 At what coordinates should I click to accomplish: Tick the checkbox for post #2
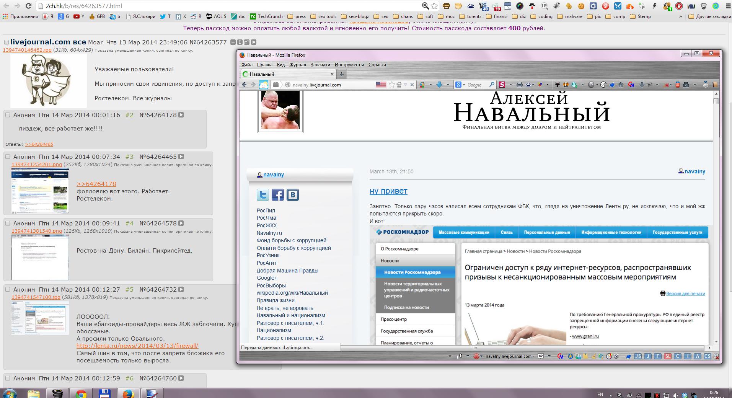pos(8,115)
